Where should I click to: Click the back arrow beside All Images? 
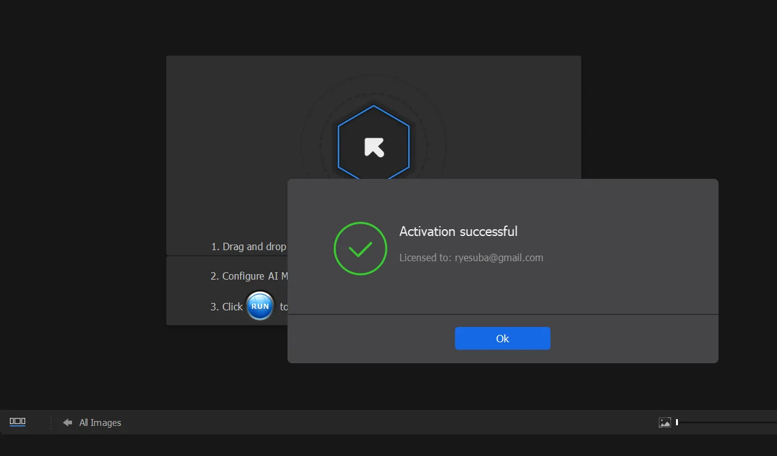(x=68, y=422)
